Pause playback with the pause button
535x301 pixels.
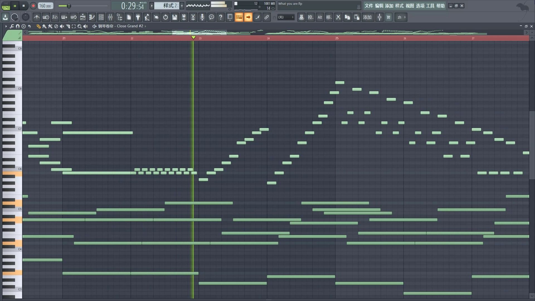[15, 6]
